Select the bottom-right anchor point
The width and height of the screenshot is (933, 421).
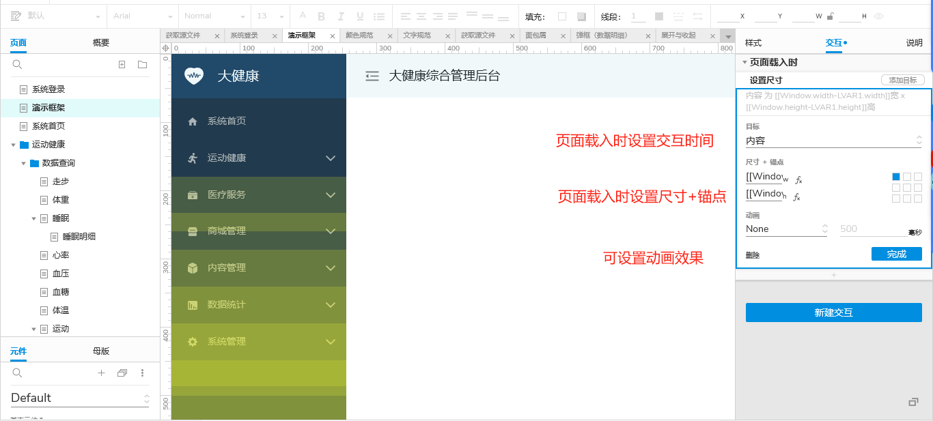tap(918, 199)
